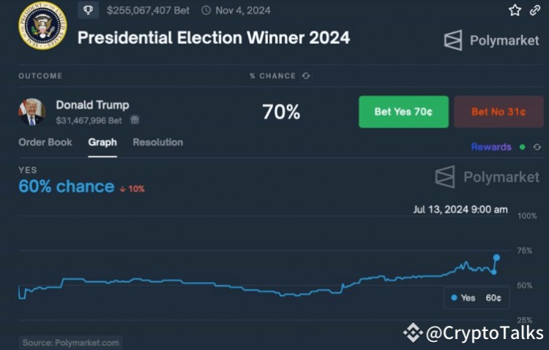Click the Donald Trump profile photo
Viewport: 549px width, 350px height.
(32, 112)
